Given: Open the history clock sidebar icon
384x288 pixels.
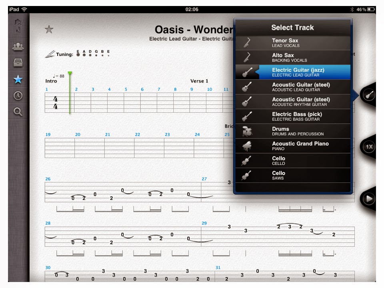Looking at the screenshot, I should (18, 96).
